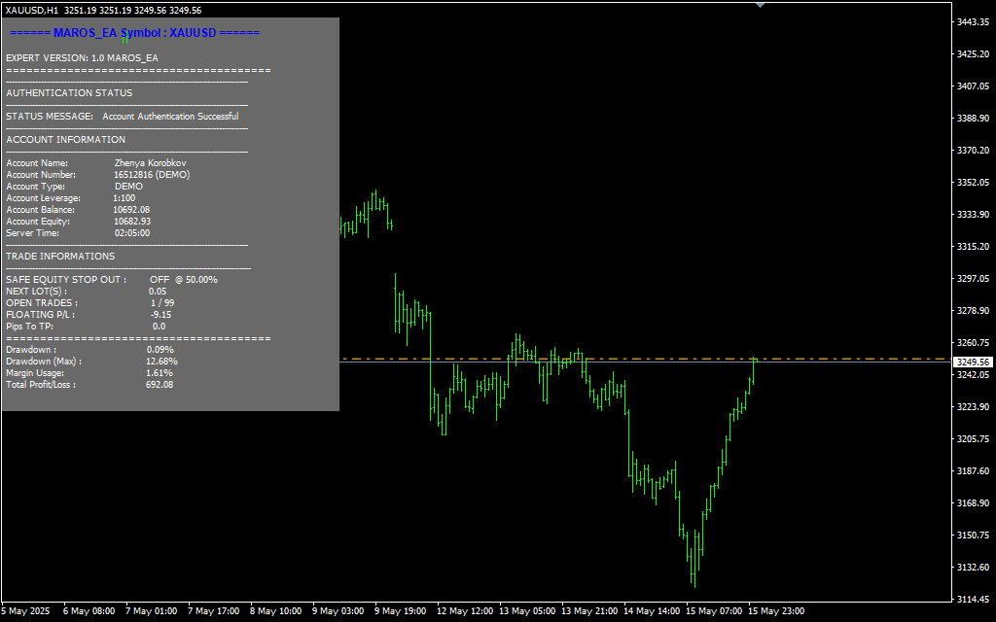Image resolution: width=996 pixels, height=622 pixels.
Task: Click the current price label 3249.56
Action: coord(972,362)
